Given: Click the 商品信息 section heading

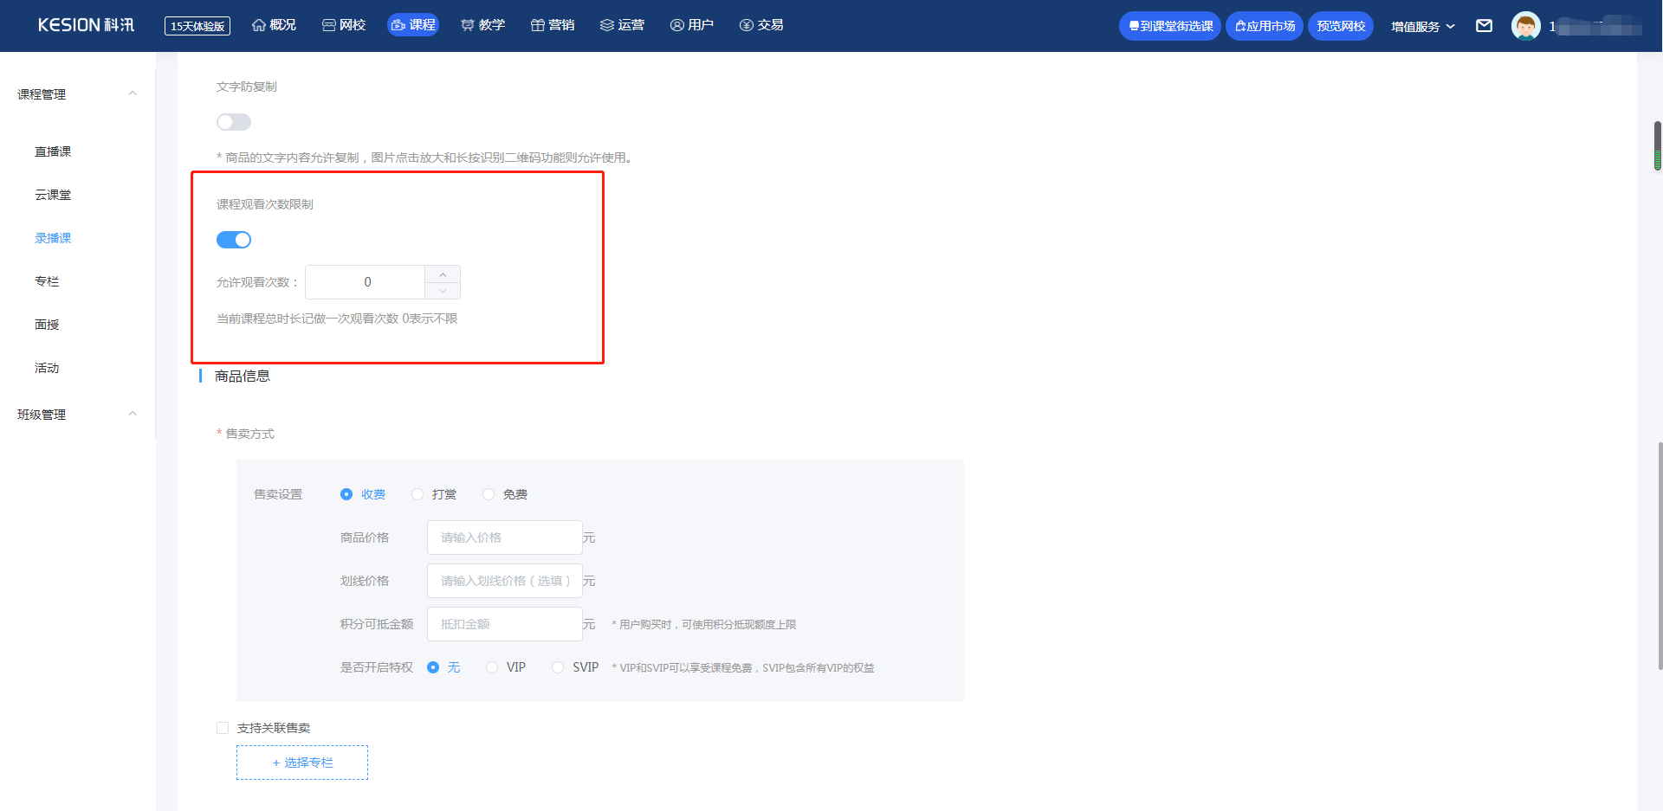Looking at the screenshot, I should [243, 376].
